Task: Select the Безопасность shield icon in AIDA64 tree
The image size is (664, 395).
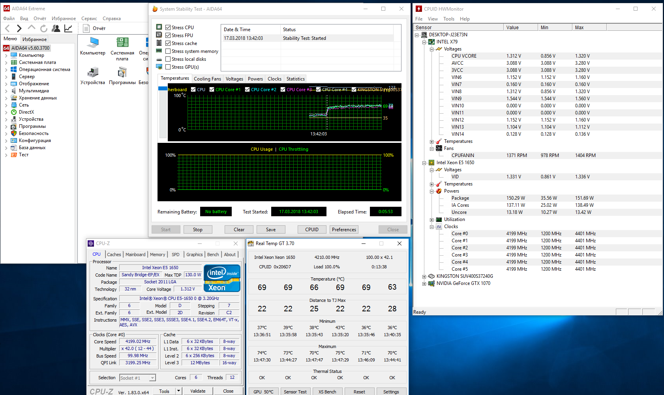Action: 14,133
